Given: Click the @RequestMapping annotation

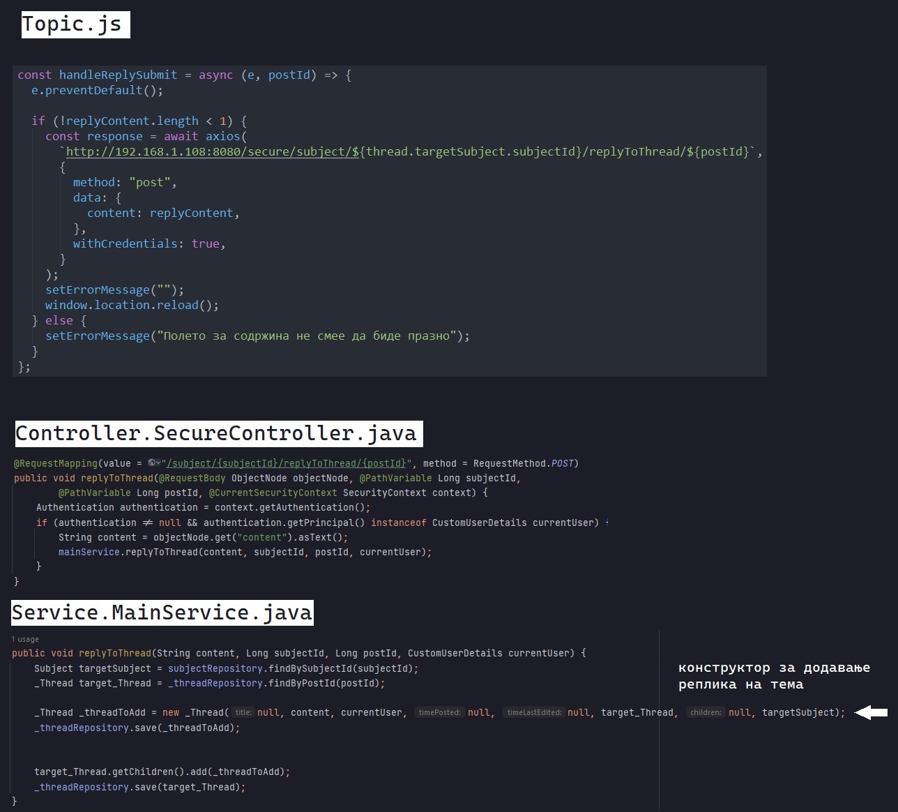Looking at the screenshot, I should click(56, 463).
